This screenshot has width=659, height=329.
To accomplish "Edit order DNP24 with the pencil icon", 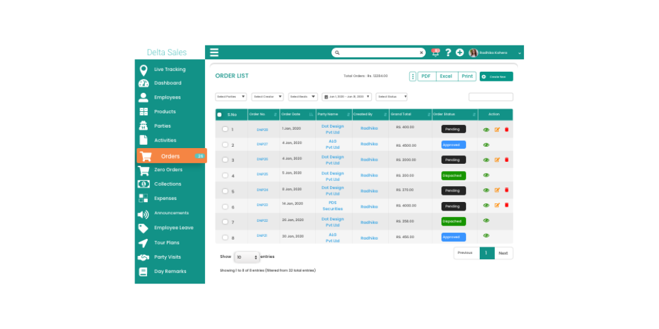I will click(497, 190).
